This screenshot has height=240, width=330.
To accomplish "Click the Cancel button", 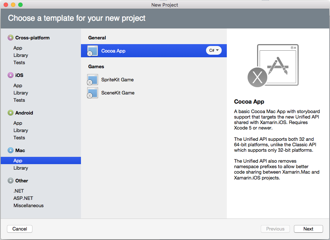I will (x=19, y=229).
